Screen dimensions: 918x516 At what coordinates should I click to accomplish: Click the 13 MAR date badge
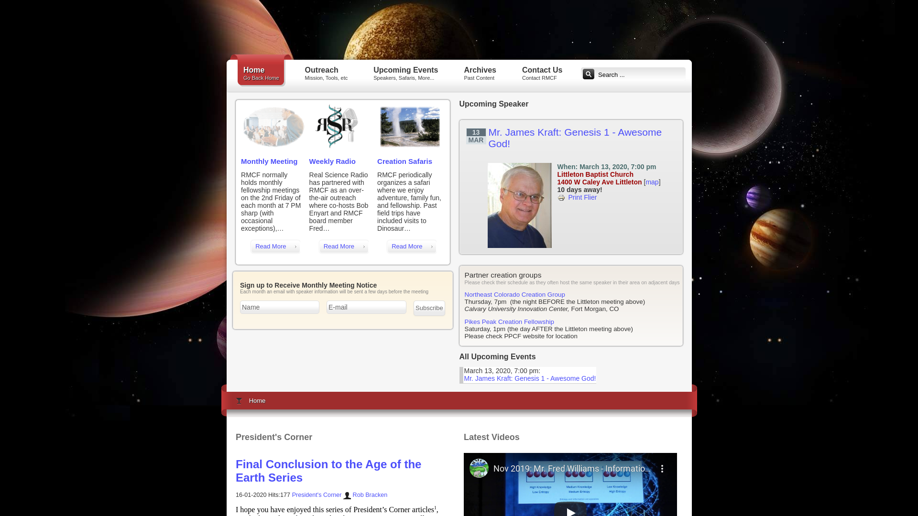pos(476,136)
